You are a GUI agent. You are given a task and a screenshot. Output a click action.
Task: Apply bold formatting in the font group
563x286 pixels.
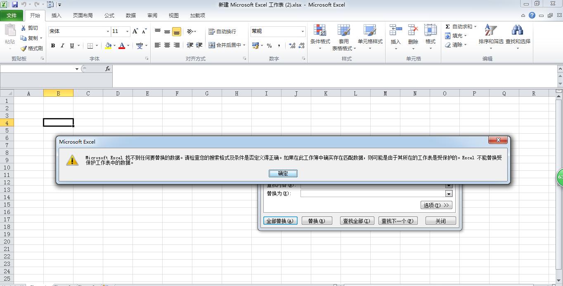53,45
